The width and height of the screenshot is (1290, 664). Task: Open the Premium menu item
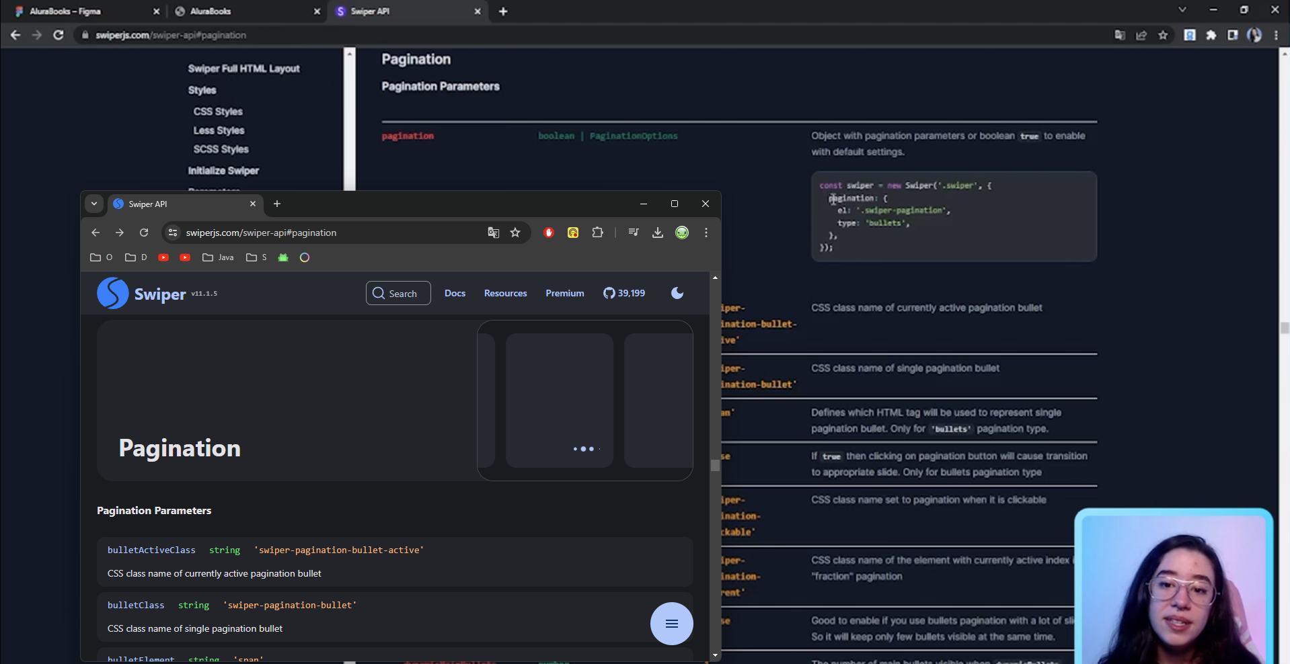click(565, 293)
